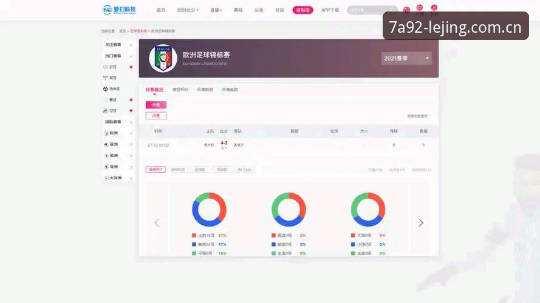
Task: Show next charts with right arrow
Action: click(421, 222)
